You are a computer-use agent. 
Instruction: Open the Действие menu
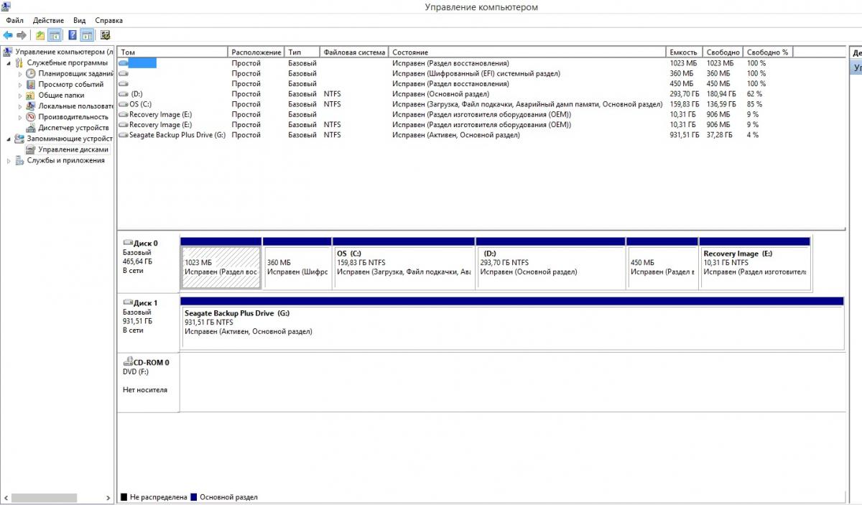[x=48, y=21]
